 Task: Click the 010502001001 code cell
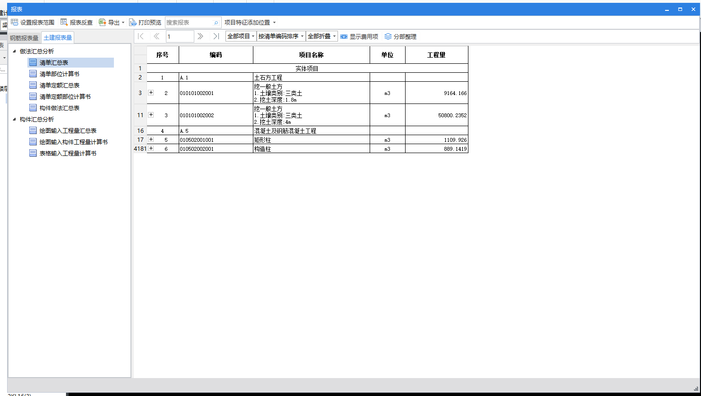click(216, 140)
